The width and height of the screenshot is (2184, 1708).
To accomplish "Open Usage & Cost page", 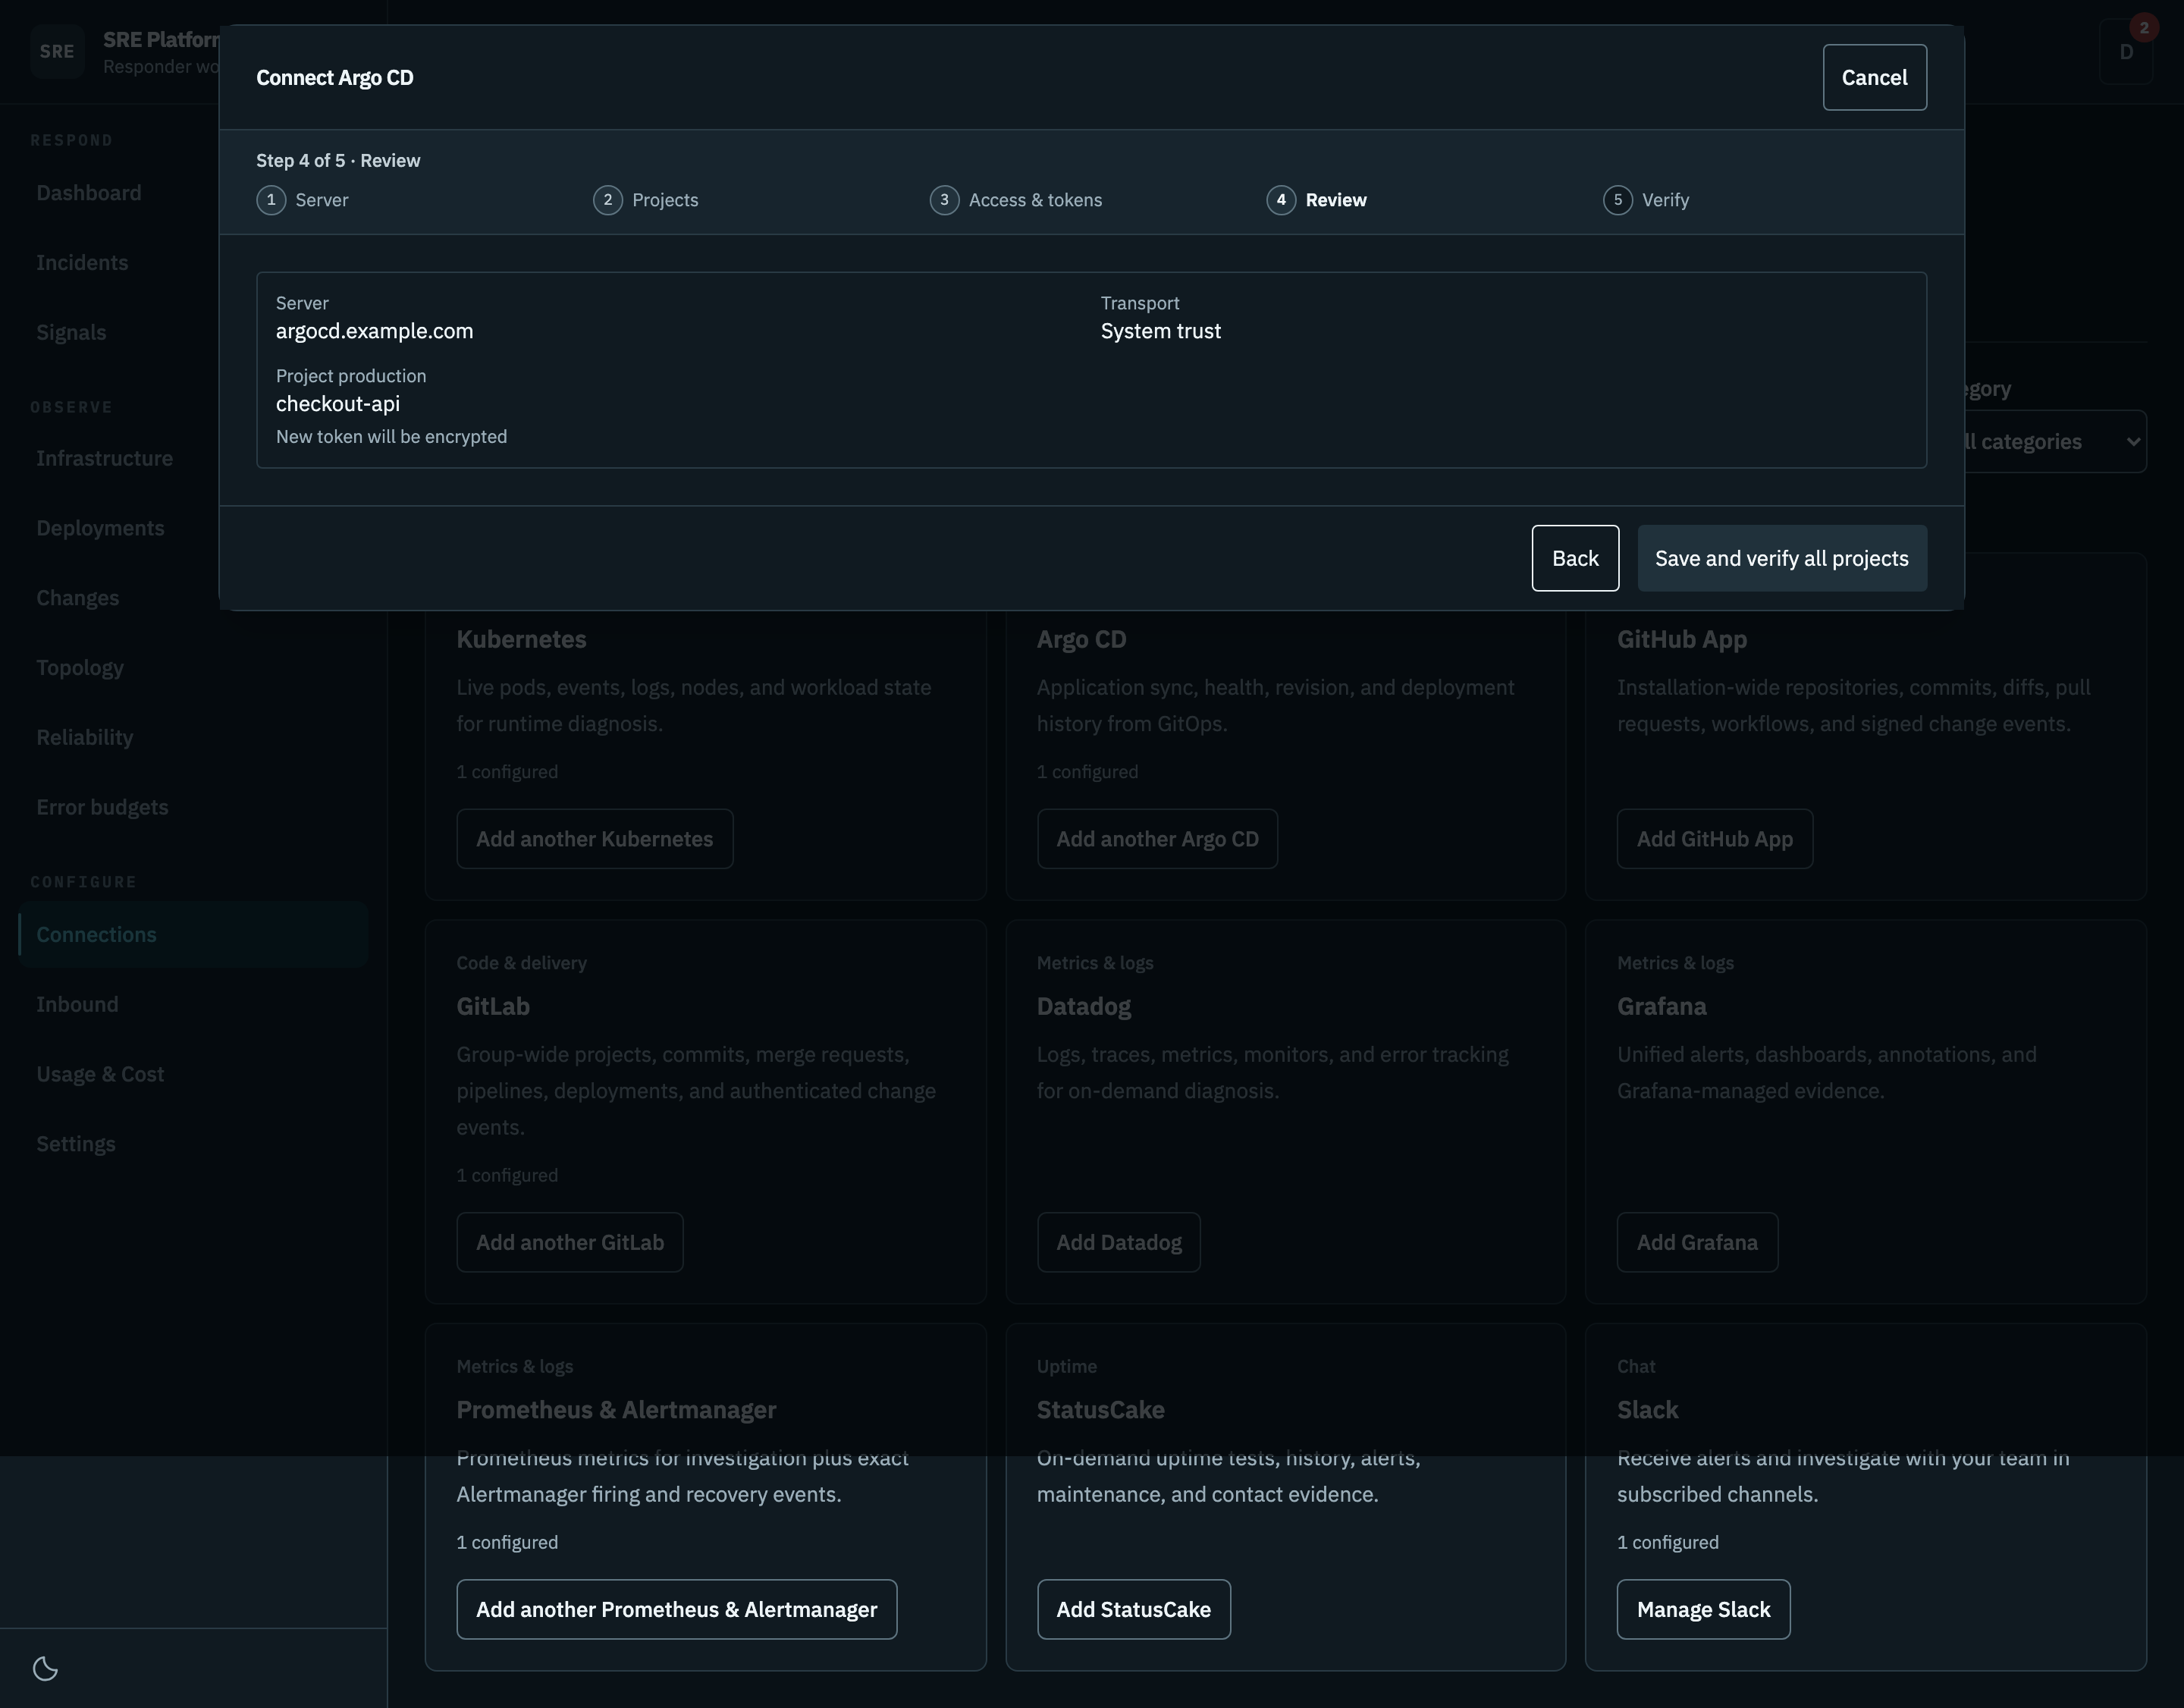I will pyautogui.click(x=193, y=1075).
